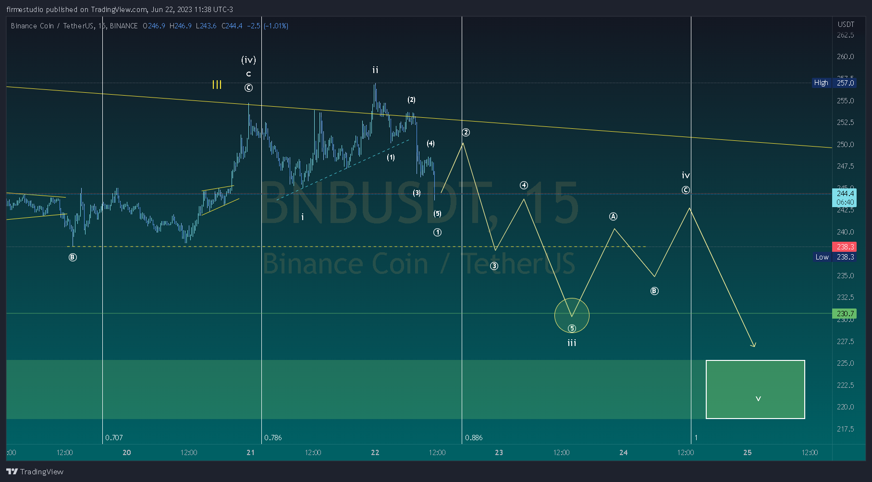Screen dimensions: 872x482
Task: Select the current price tag 244.4
Action: tap(845, 194)
